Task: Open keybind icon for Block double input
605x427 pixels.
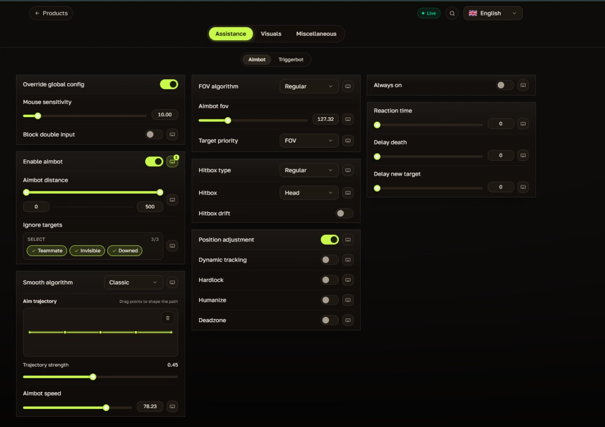Action: click(x=173, y=135)
